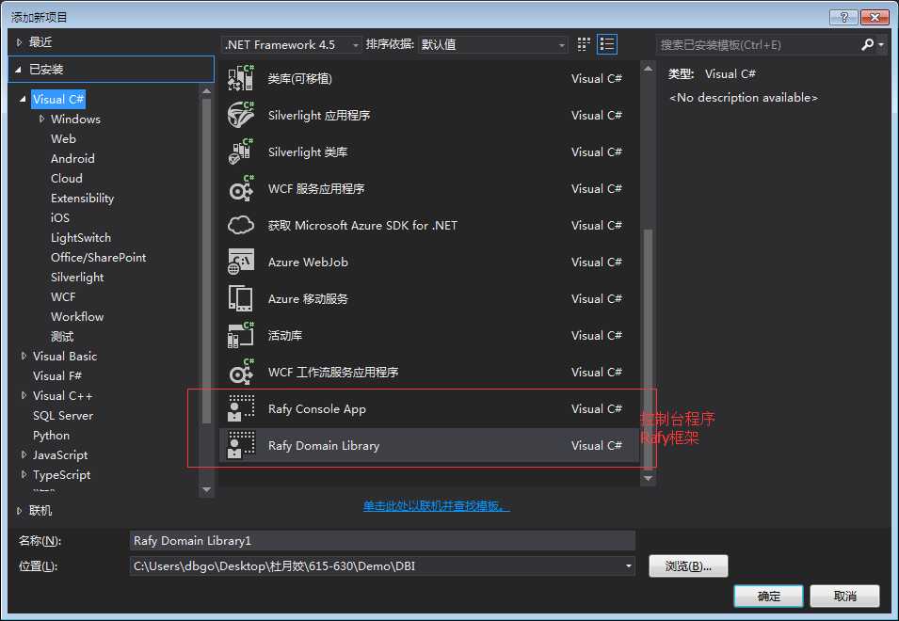
Task: Click the WCF 服务应用程序 gear icon
Action: point(241,188)
